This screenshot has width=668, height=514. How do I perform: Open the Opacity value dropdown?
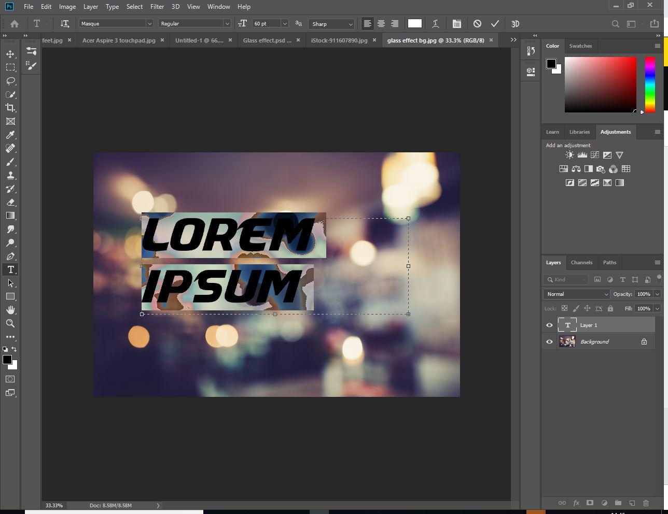657,294
